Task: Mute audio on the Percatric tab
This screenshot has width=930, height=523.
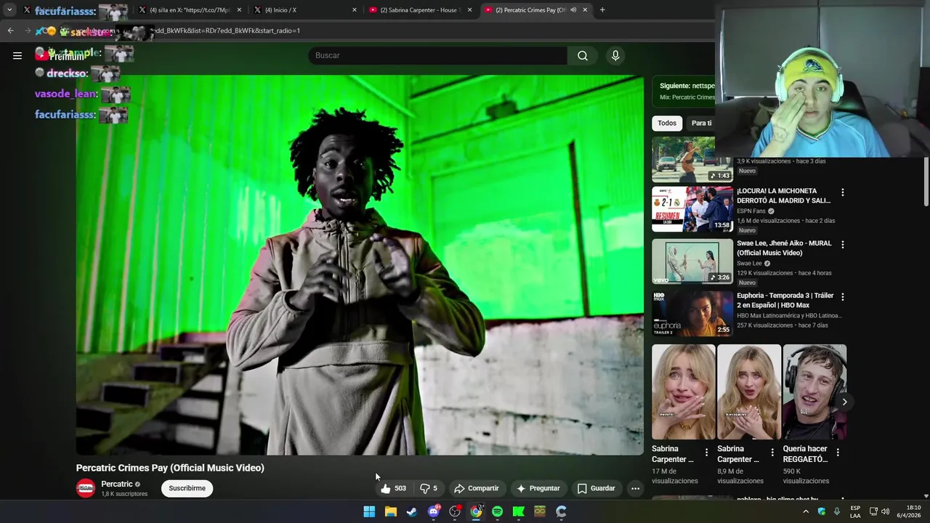Action: (x=573, y=10)
